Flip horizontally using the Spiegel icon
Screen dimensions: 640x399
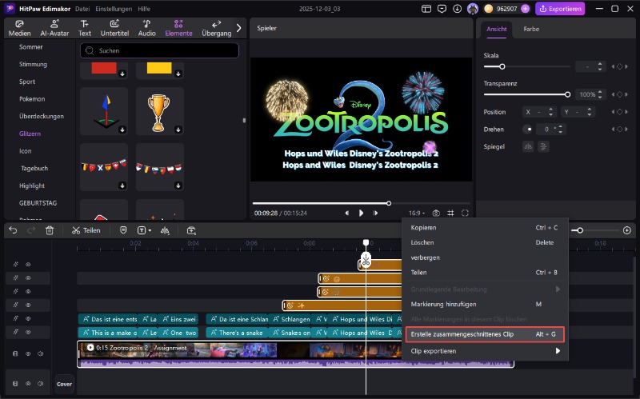pyautogui.click(x=527, y=146)
